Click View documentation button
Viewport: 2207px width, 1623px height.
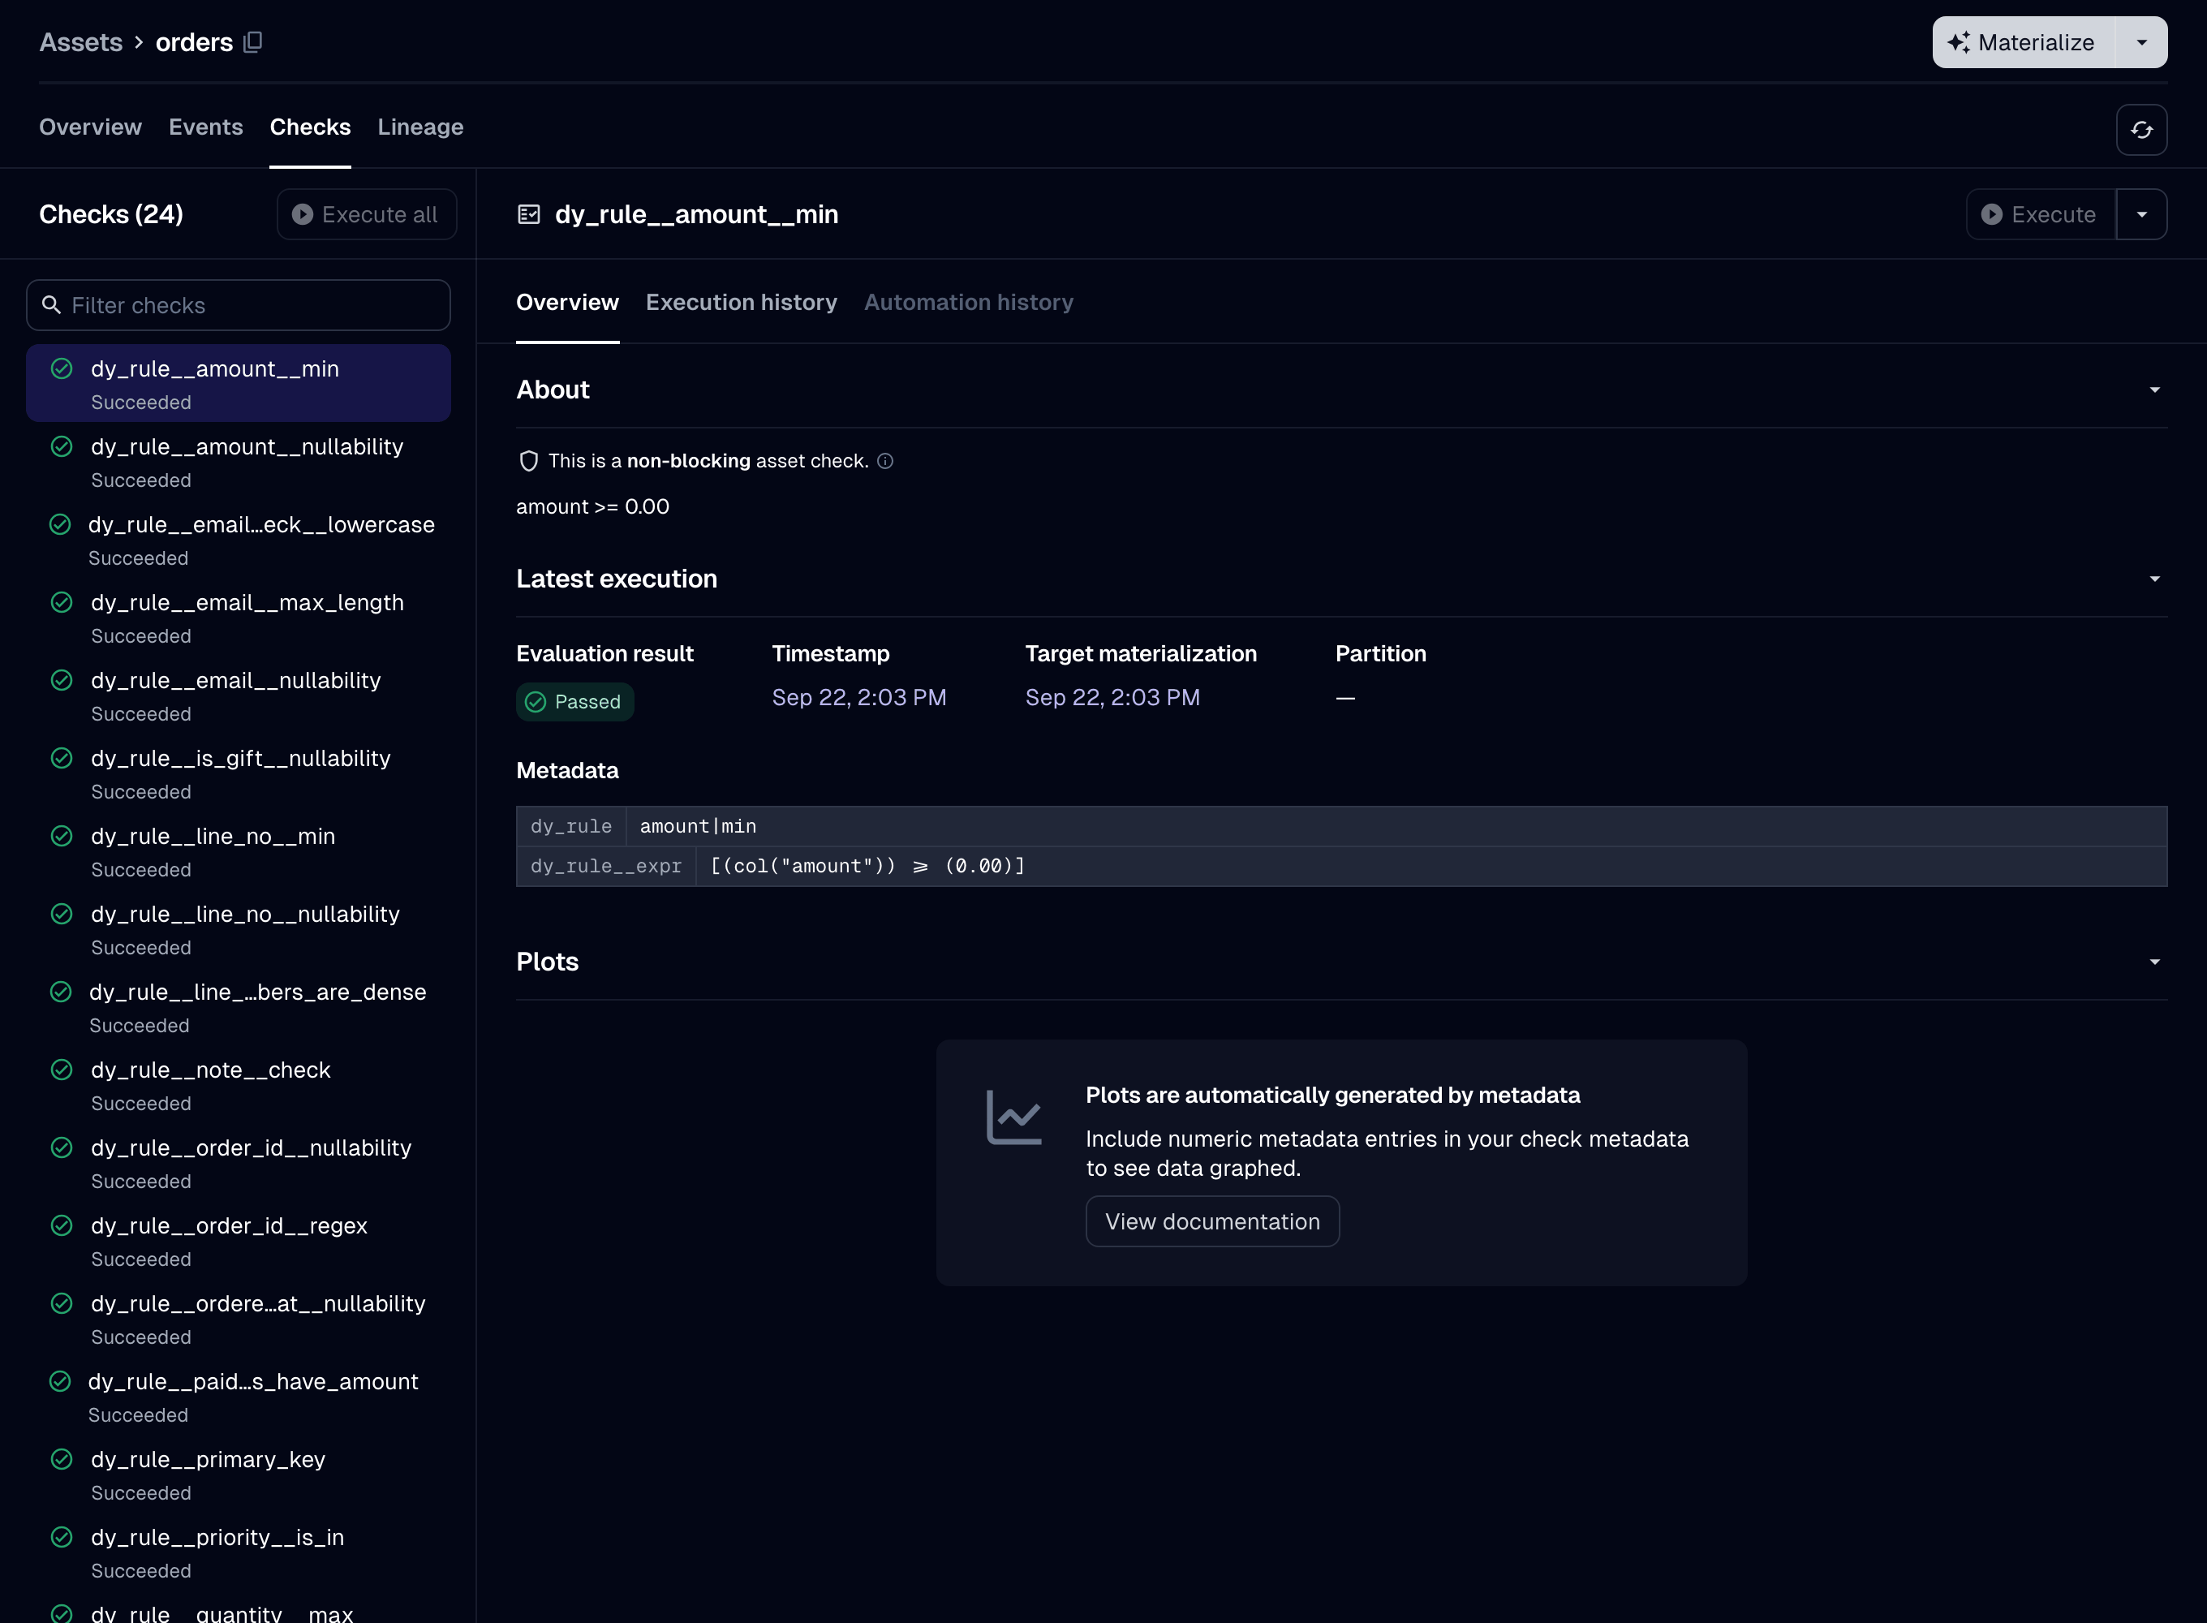1212,1221
